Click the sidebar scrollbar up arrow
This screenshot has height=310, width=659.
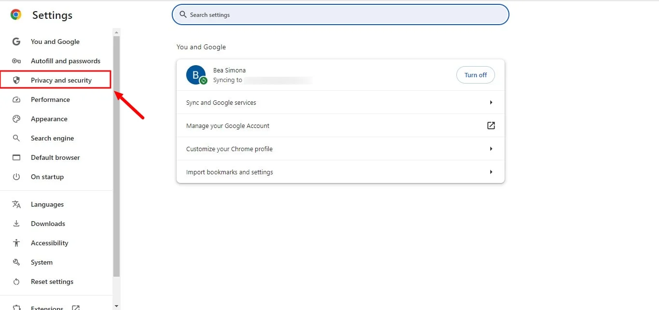(x=116, y=32)
